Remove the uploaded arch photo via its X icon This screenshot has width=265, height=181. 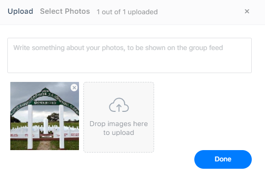coord(74,88)
